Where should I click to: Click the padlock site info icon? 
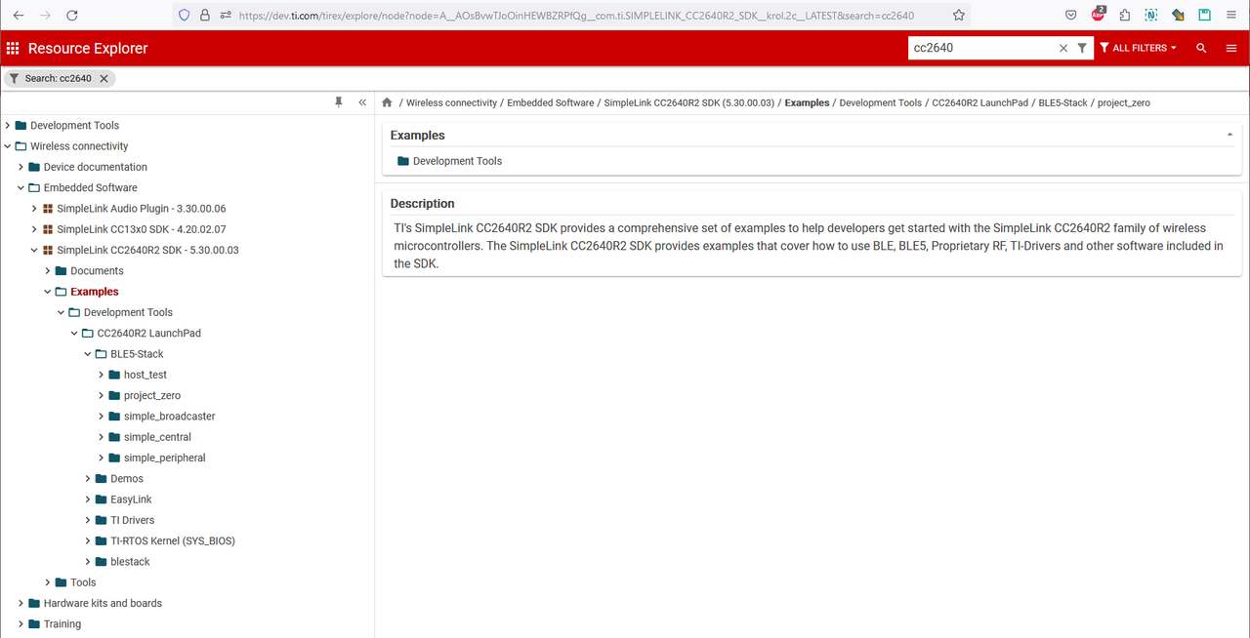click(x=205, y=16)
